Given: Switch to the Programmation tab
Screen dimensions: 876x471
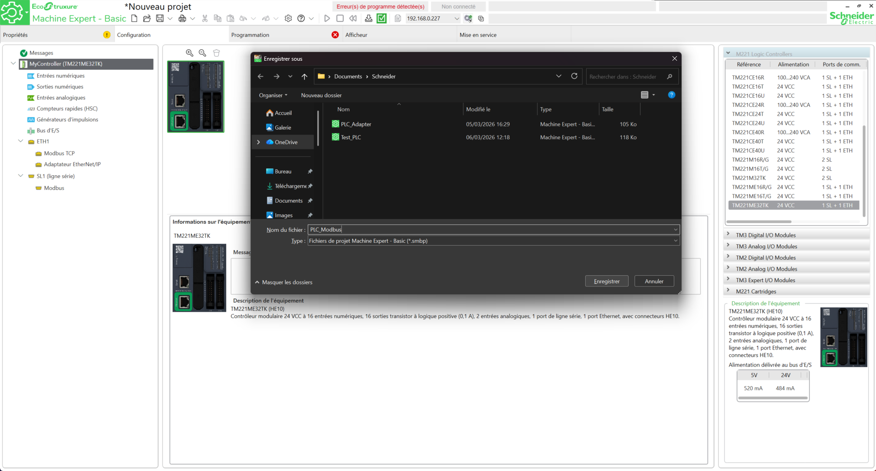Looking at the screenshot, I should click(250, 35).
